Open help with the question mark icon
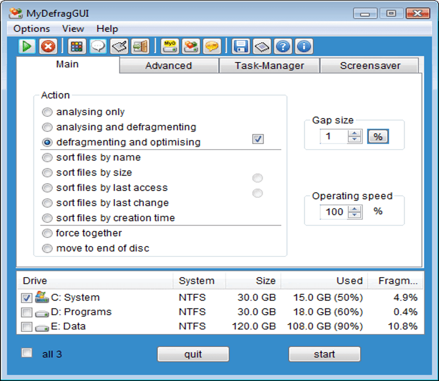This screenshot has height=381, width=439. pos(283,47)
